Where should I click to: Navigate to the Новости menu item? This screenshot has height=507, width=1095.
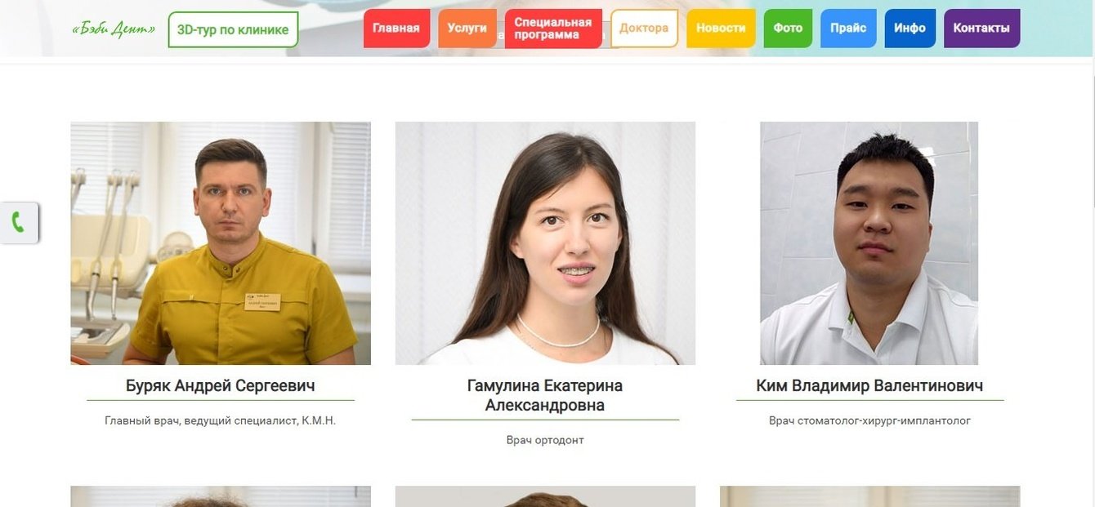click(721, 29)
